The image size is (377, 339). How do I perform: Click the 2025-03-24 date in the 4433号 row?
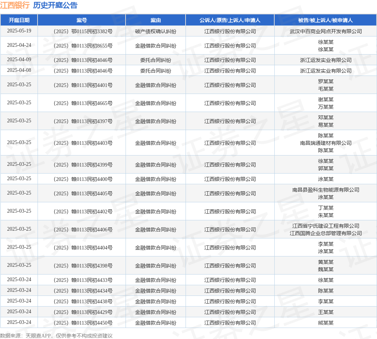click(19, 279)
